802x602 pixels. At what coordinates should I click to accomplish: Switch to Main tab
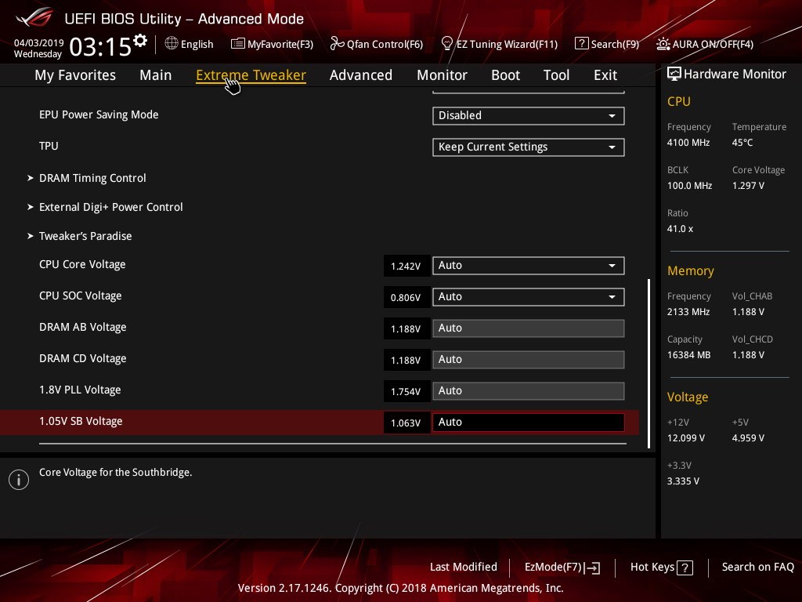click(156, 75)
